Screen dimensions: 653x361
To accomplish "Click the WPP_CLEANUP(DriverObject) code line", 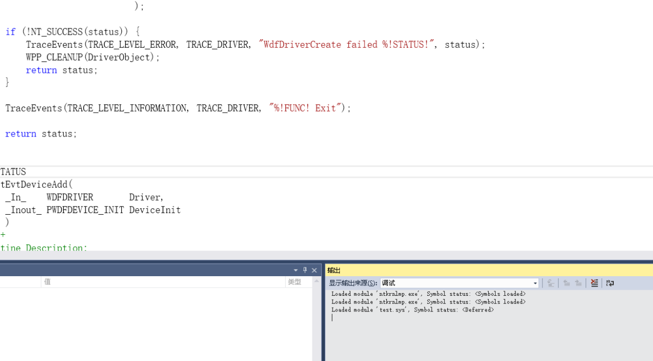I will 93,57.
